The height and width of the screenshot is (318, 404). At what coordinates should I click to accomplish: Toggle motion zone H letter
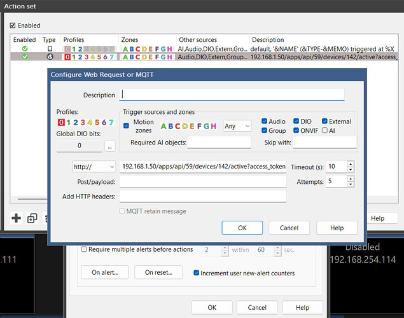coord(214,126)
